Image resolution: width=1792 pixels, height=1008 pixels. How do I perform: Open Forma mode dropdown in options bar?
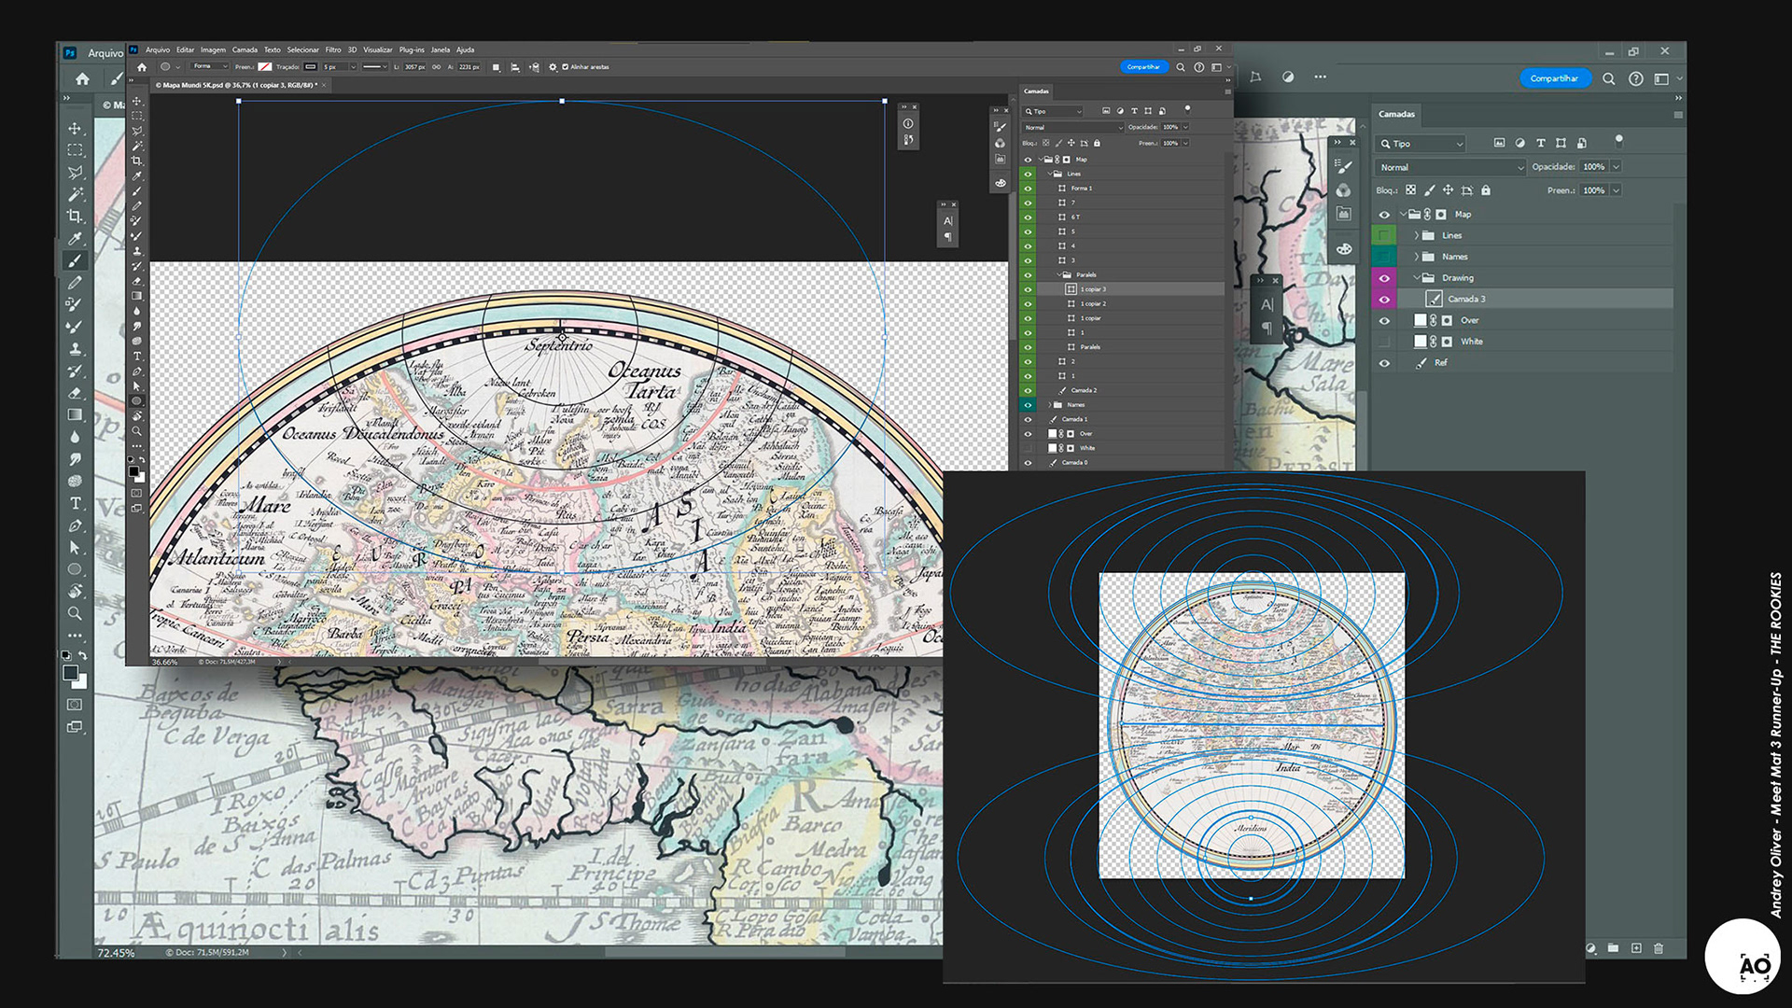[210, 67]
